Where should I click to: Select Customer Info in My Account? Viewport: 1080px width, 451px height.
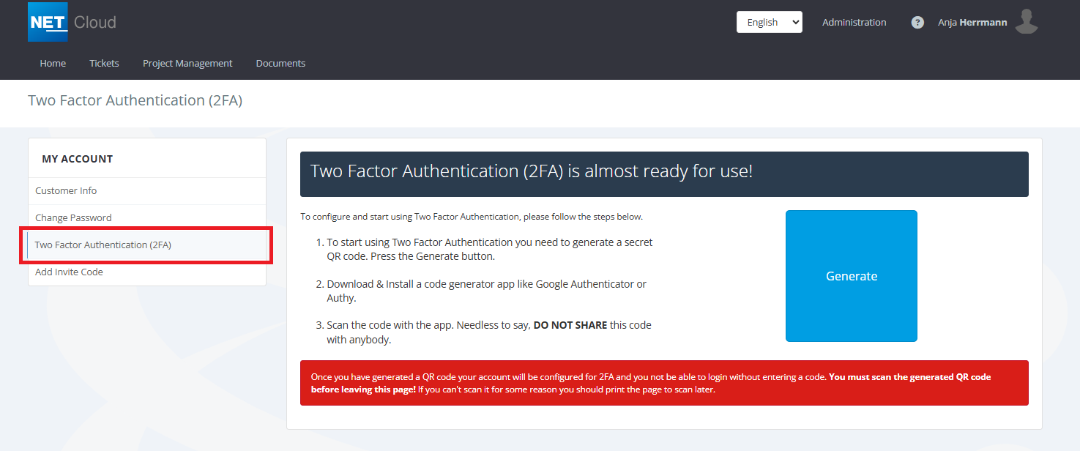click(x=66, y=191)
